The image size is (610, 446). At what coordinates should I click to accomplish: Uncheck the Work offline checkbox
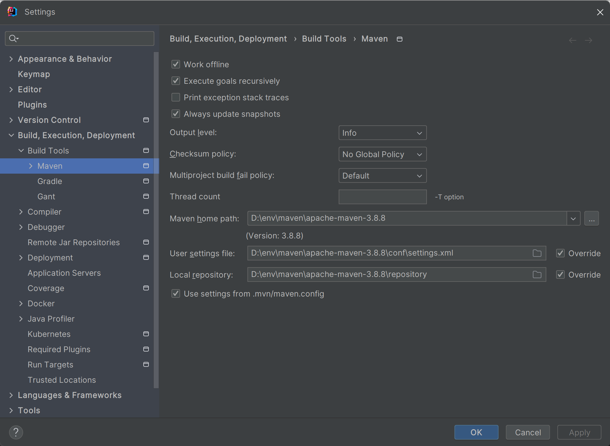click(176, 64)
